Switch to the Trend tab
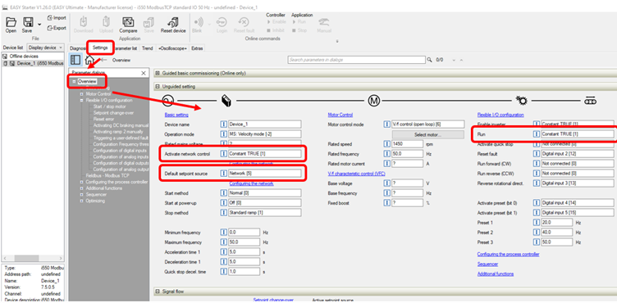 coord(147,48)
